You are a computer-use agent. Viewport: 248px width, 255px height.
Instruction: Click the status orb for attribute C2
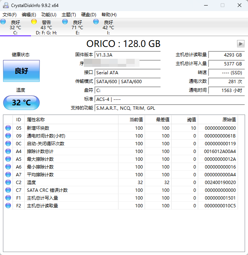[8, 182]
